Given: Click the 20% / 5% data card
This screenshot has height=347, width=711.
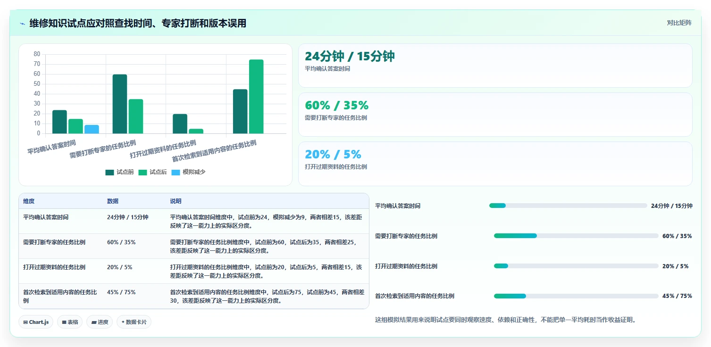Looking at the screenshot, I should 495,164.
